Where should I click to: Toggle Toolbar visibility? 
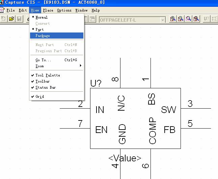pos(57,81)
